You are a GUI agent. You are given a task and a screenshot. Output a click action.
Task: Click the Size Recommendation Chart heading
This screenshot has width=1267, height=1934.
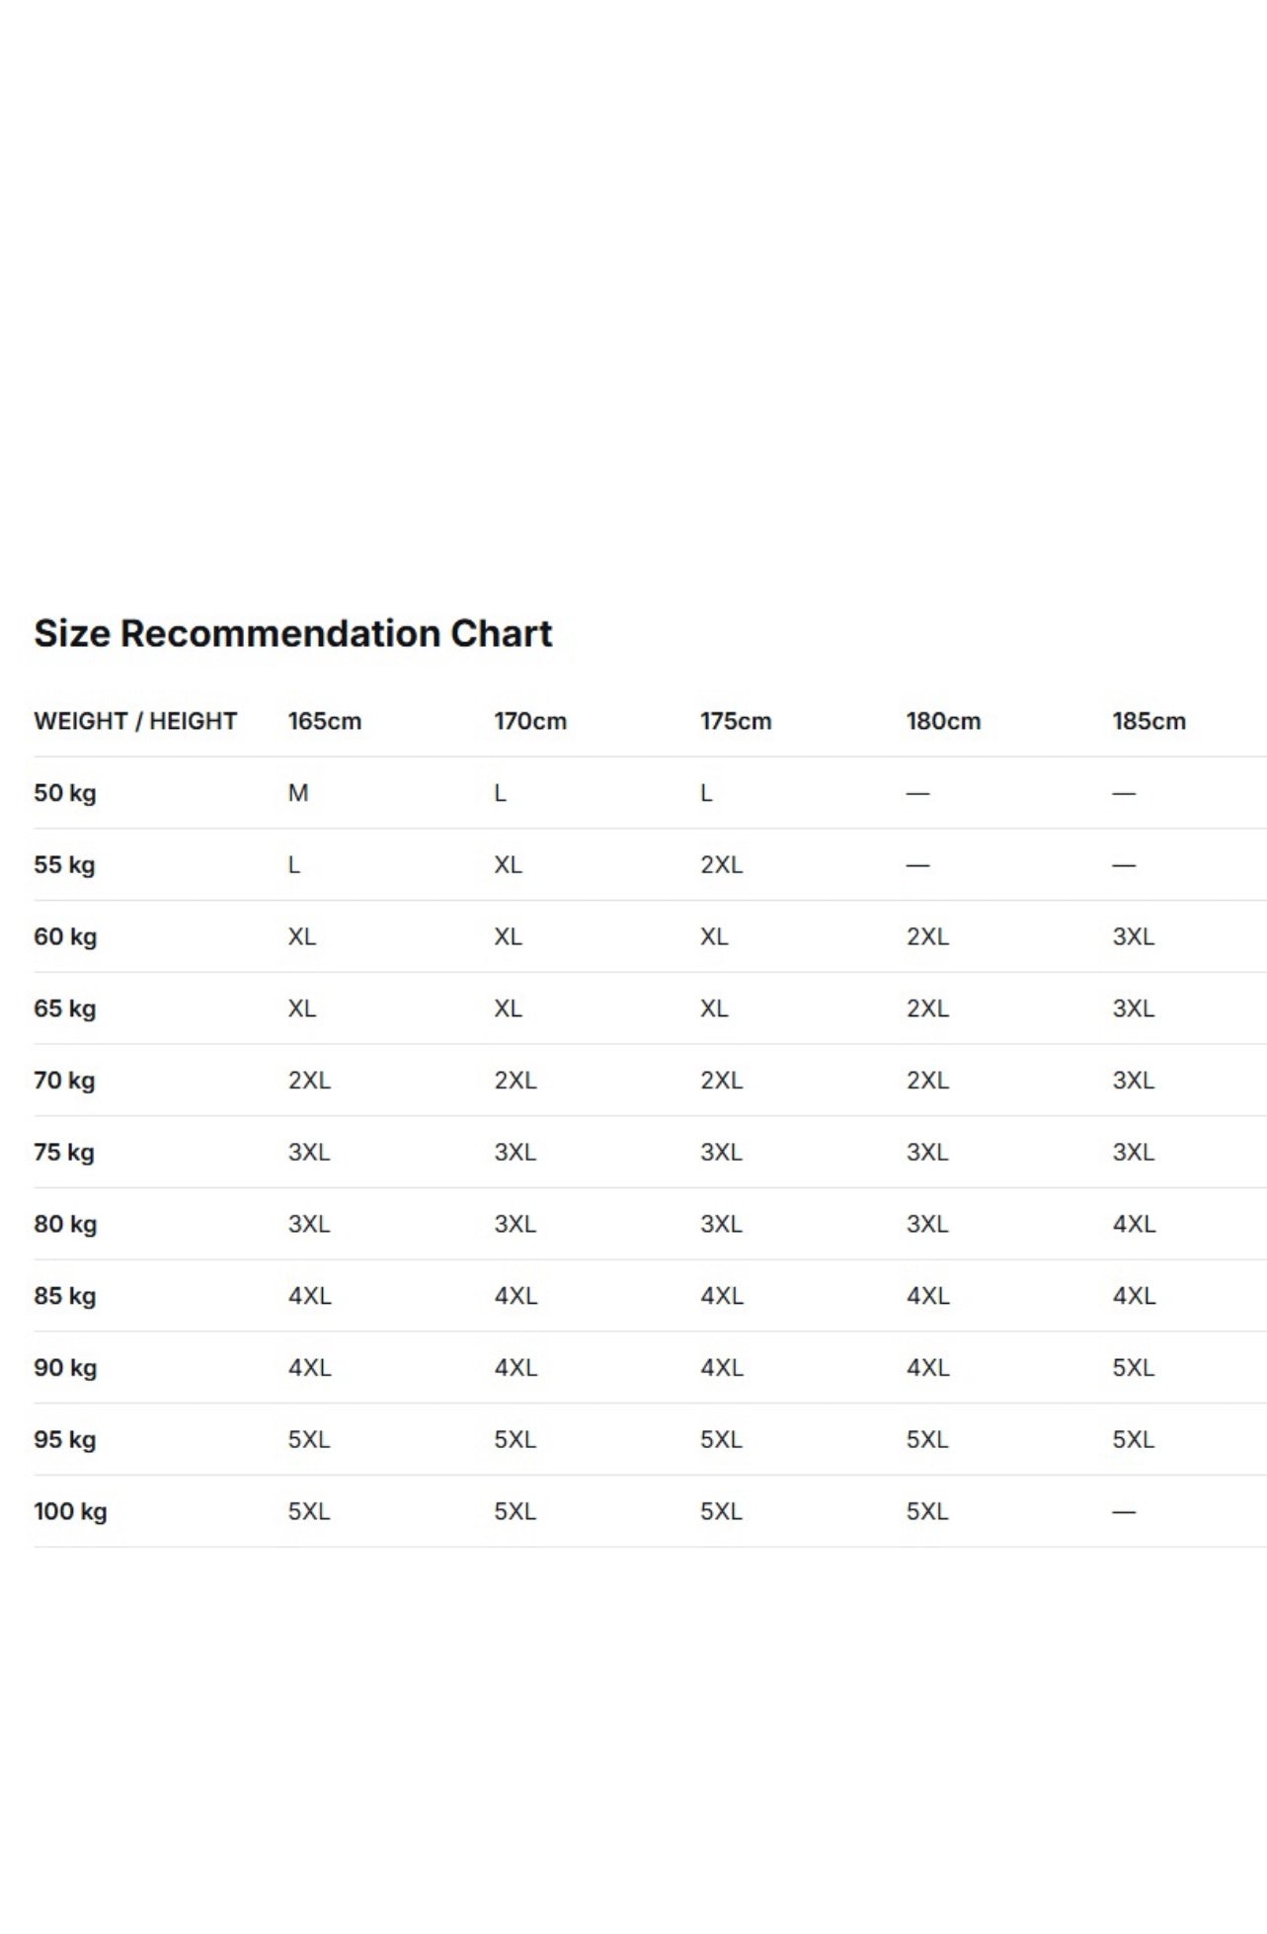pos(292,633)
